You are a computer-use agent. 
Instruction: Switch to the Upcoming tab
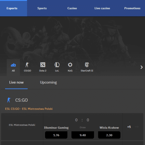[x=48, y=82]
